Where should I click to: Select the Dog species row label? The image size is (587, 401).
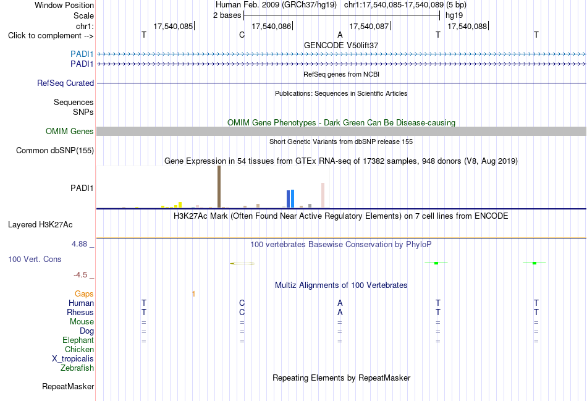pos(87,331)
